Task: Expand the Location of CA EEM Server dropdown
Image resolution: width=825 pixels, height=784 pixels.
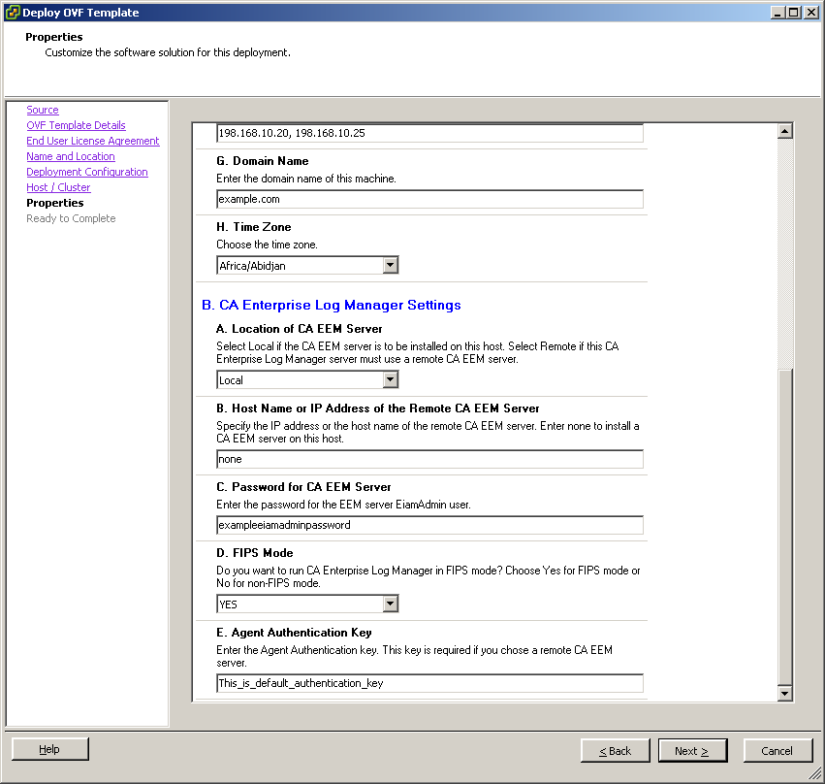Action: (389, 379)
